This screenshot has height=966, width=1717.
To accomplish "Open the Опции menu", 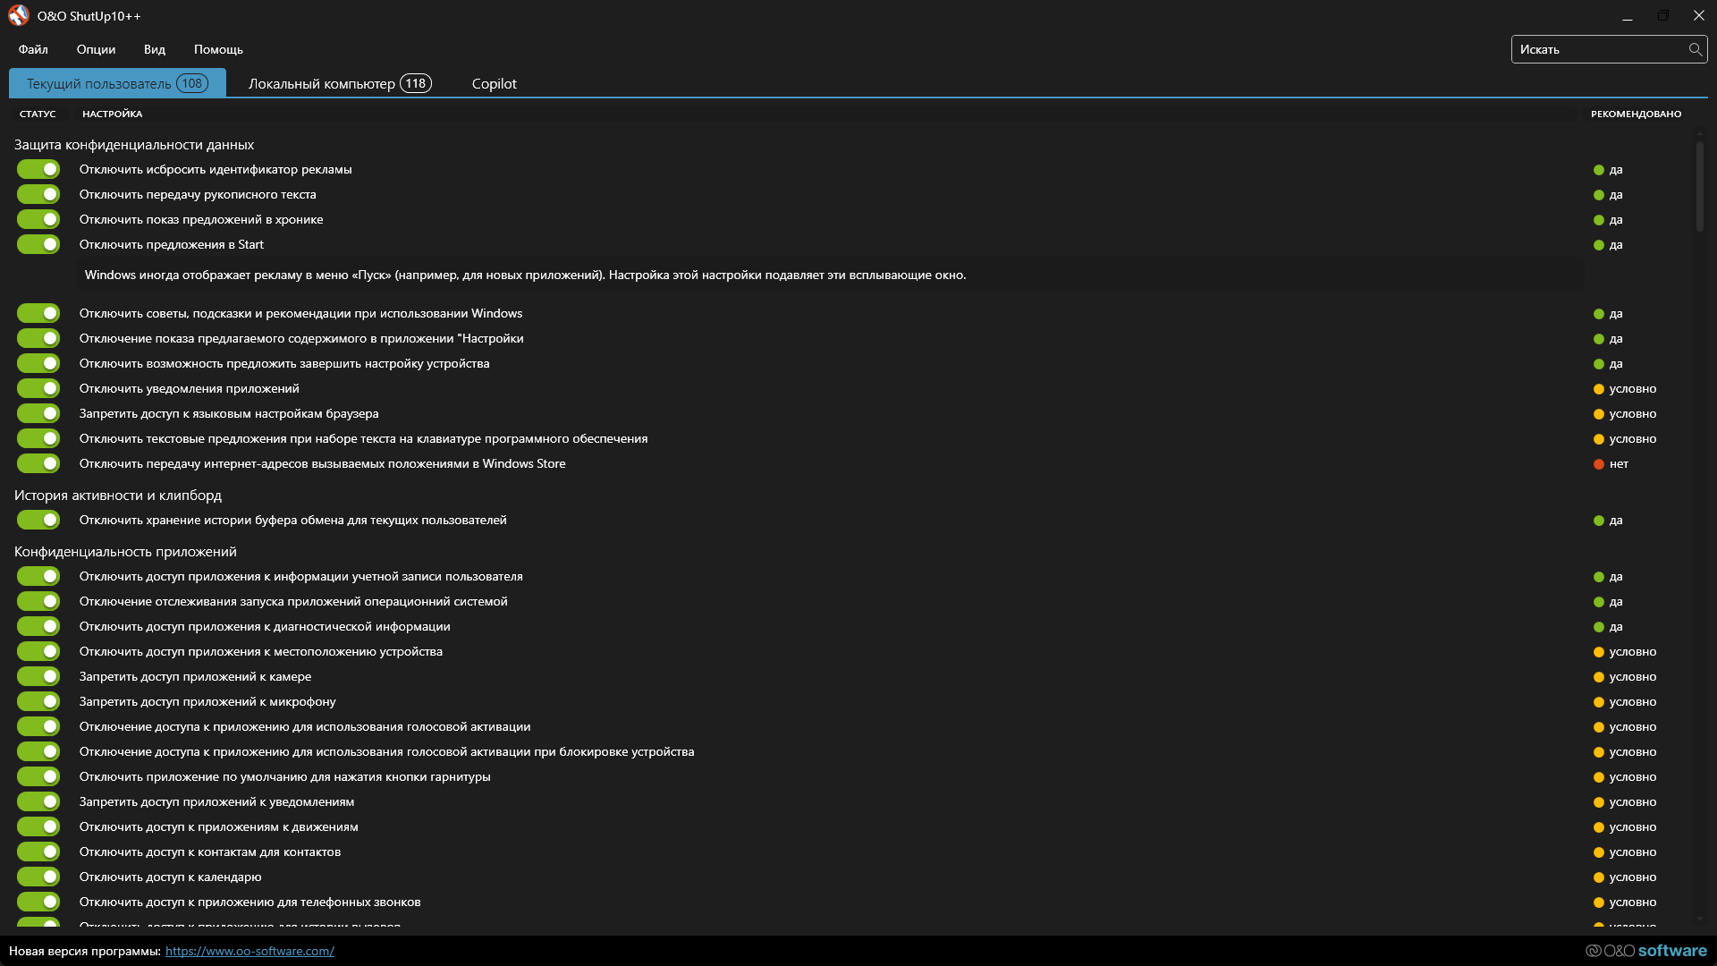I will [96, 49].
